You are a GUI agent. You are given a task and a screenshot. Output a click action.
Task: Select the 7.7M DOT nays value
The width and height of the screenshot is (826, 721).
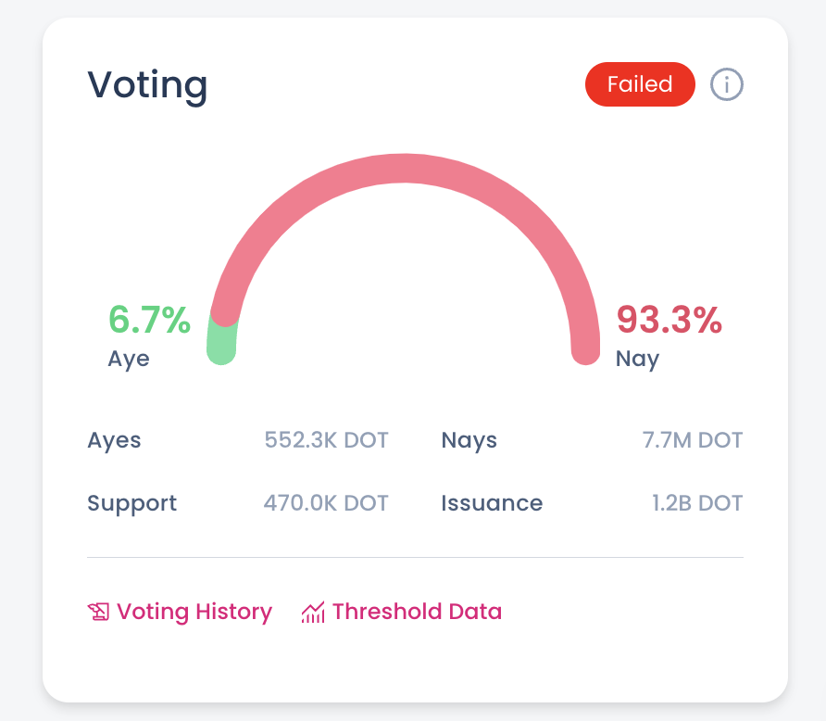click(x=693, y=440)
